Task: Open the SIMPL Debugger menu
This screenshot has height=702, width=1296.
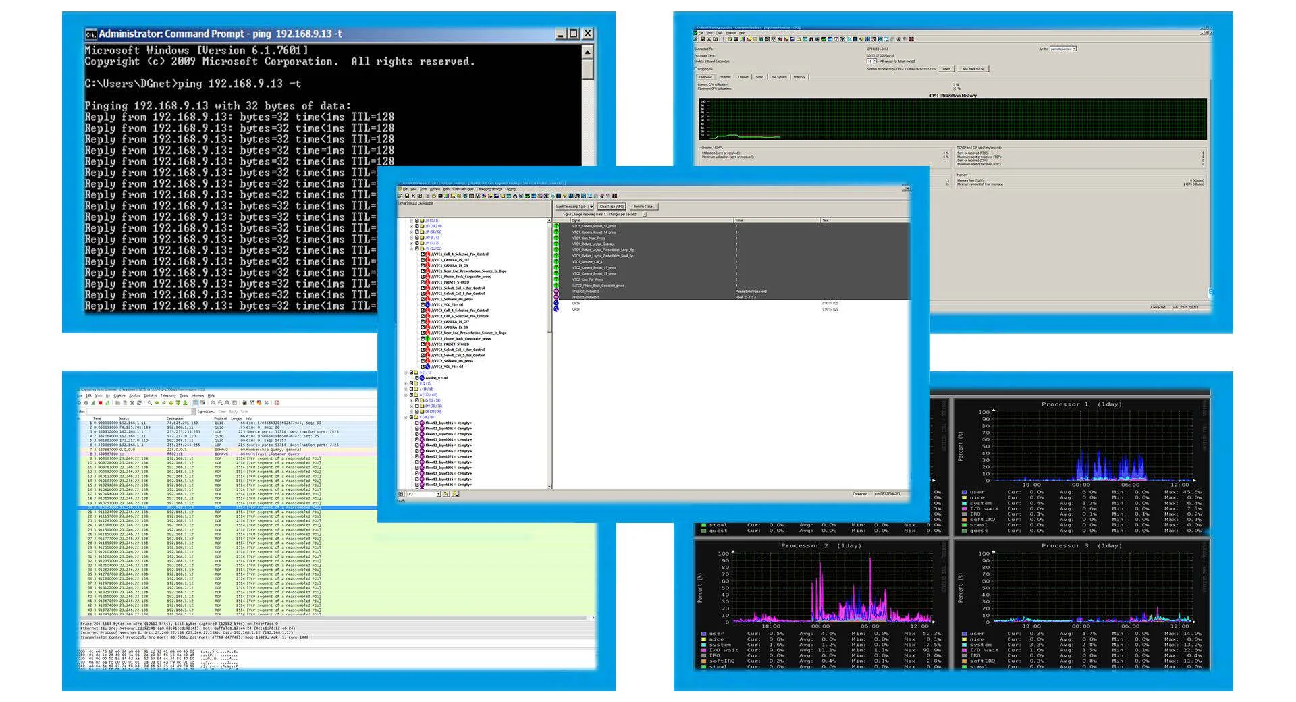Action: click(463, 189)
